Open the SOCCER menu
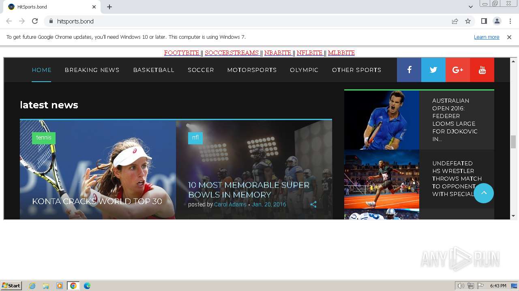This screenshot has width=519, height=291. pyautogui.click(x=201, y=70)
